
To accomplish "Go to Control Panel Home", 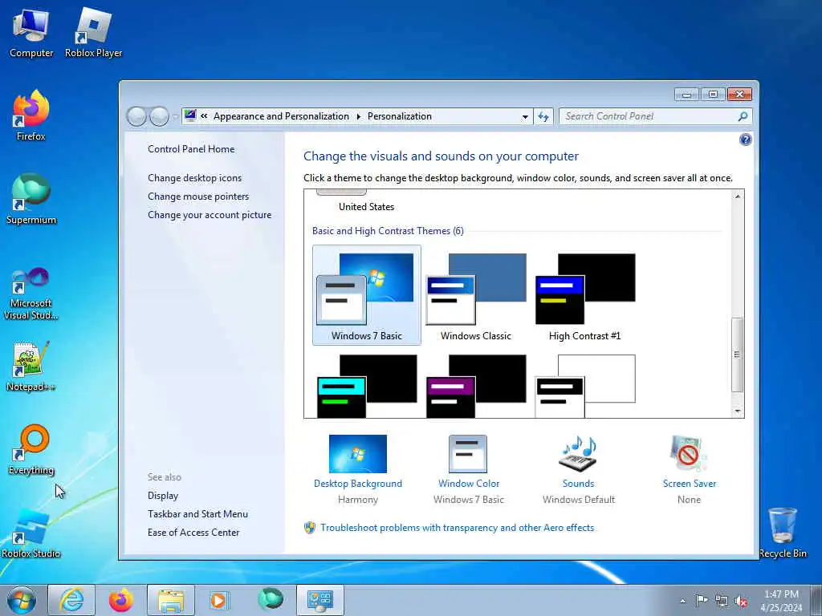I will pos(191,148).
